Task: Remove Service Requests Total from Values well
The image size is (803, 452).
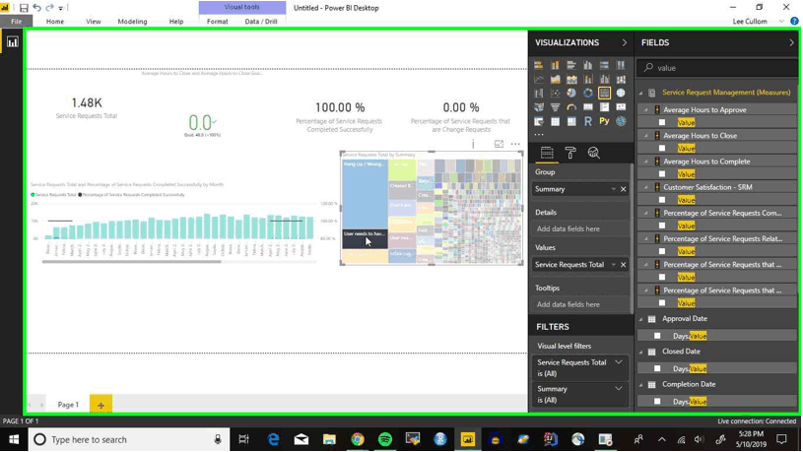Action: [x=624, y=265]
